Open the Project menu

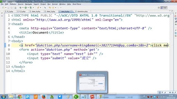point(43,4)
